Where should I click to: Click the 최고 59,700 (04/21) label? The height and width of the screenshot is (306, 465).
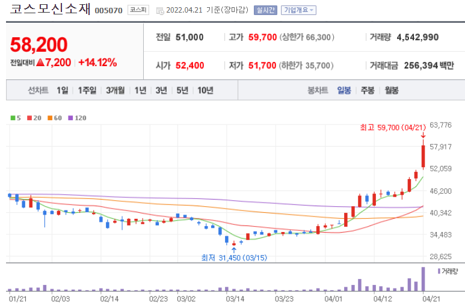click(x=393, y=127)
